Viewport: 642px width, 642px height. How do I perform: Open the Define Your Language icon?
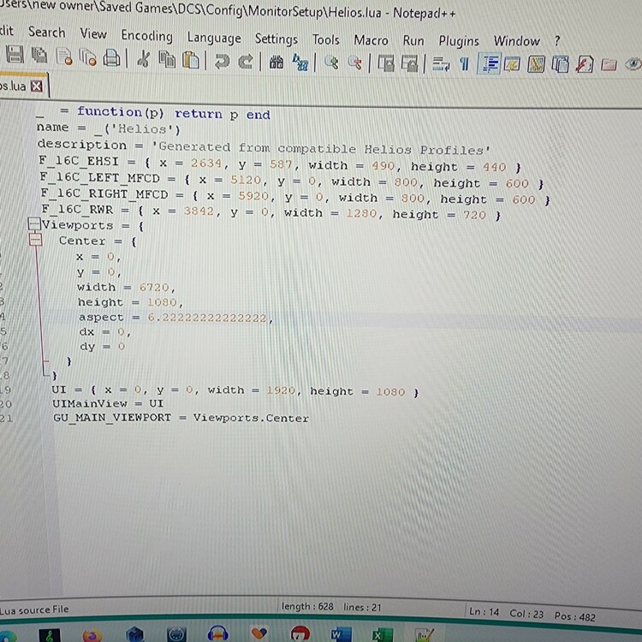pos(512,65)
